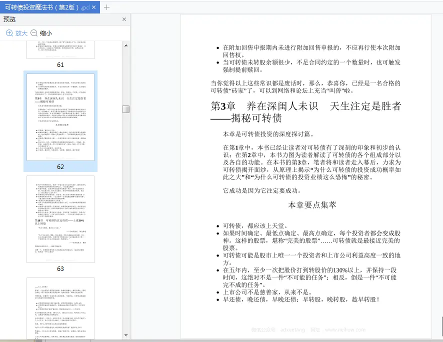Click bullet starting 当可转债未转股余额很少
Viewport: 443px width, 342px height.
click(311, 66)
